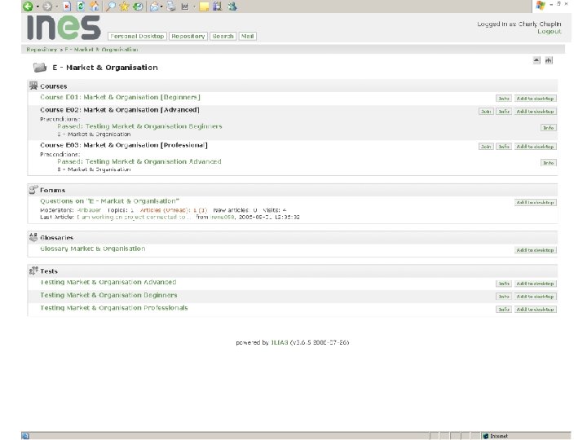Open the Mail icon dropdown arrow
Image resolution: width=587 pixels, height=440 pixels.
pyautogui.click(x=161, y=7)
